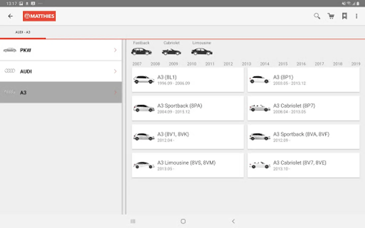This screenshot has width=365, height=228.
Task: Select year 2009 on the timeline
Action: [173, 64]
